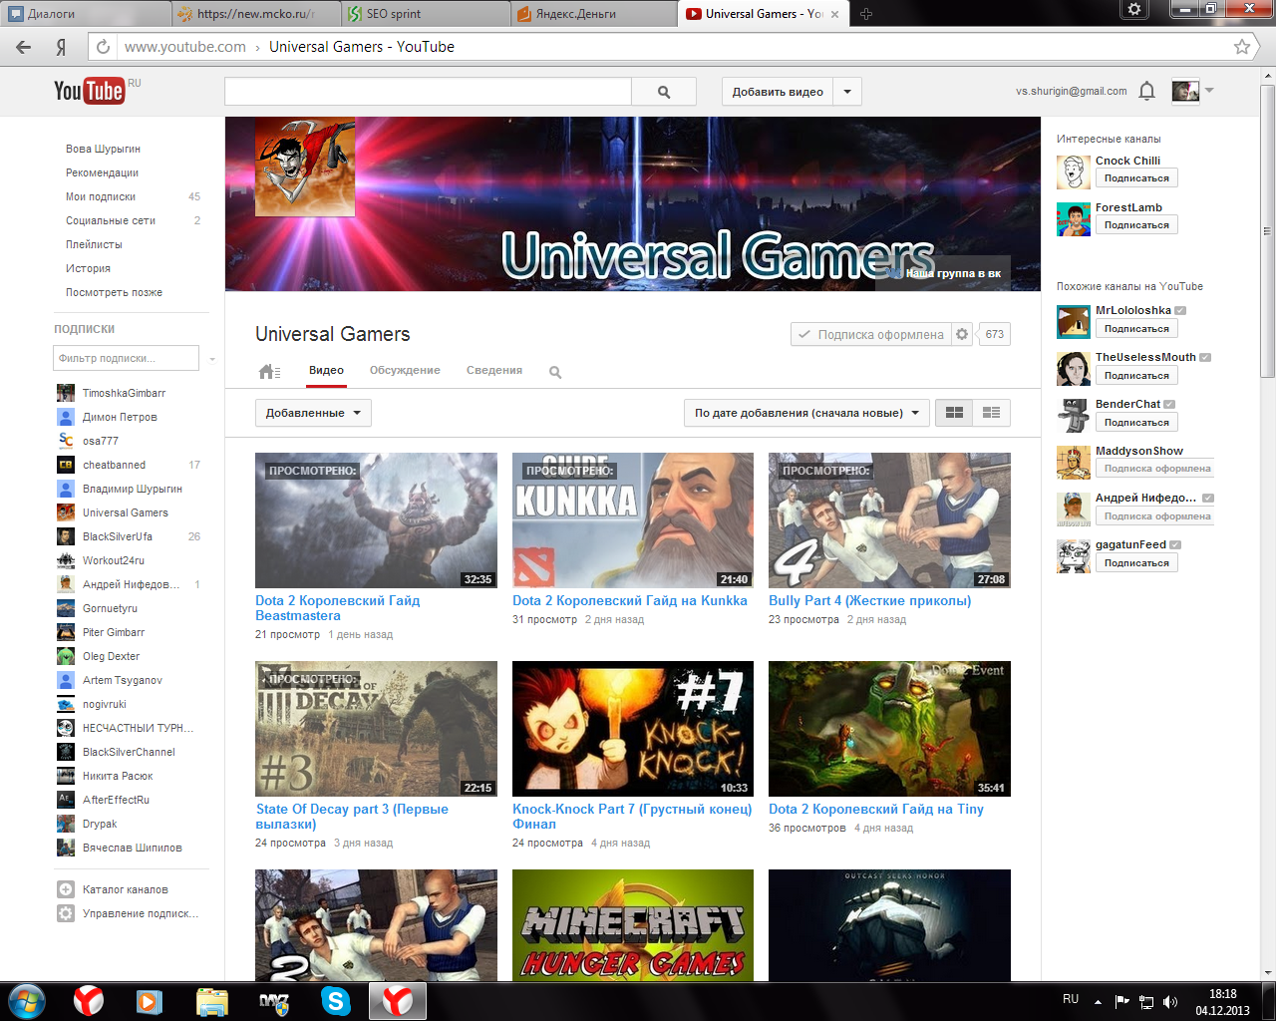Open Bully Part 4 video thumbnail
This screenshot has width=1278, height=1021.
[889, 520]
